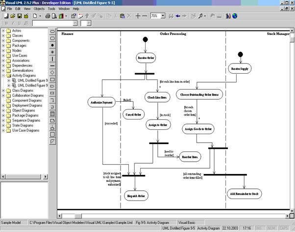The width and height of the screenshot is (295, 232).
Task: Select the Activity shape tool in the palette
Action: coord(52,31)
